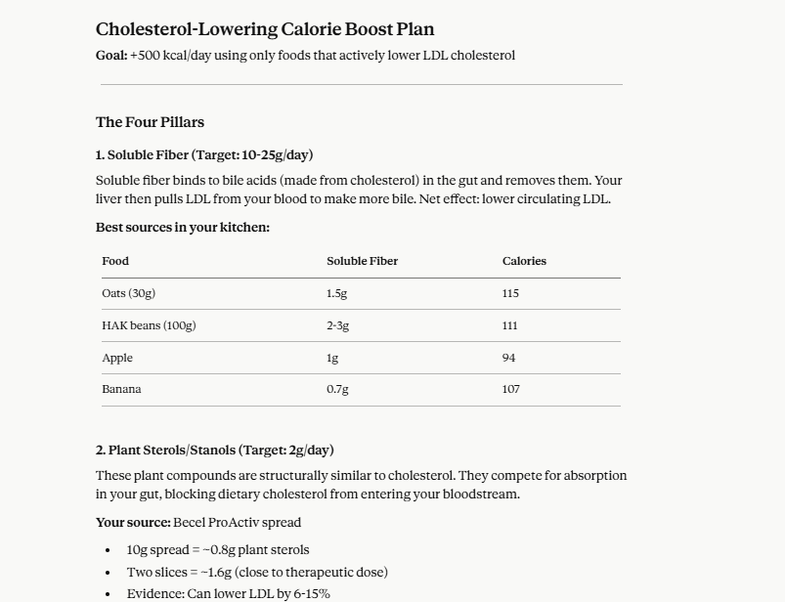Click the Two slices bullet item
This screenshot has height=602, width=785.
257,572
